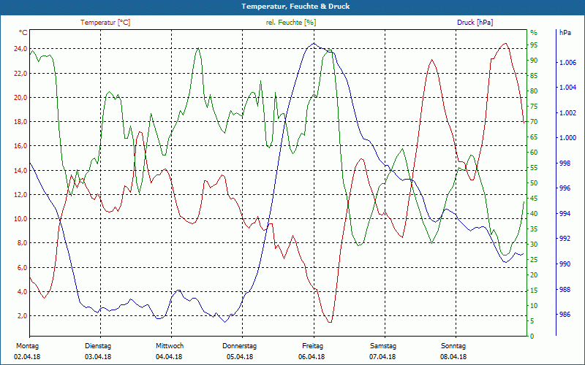This screenshot has width=585, height=365.
Task: Click the "24,0" temperature axis value
Action: point(21,49)
